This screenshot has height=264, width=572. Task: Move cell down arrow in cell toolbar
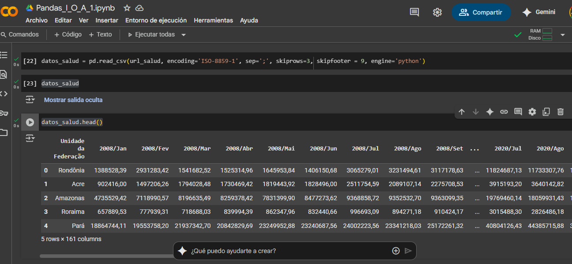tap(476, 112)
